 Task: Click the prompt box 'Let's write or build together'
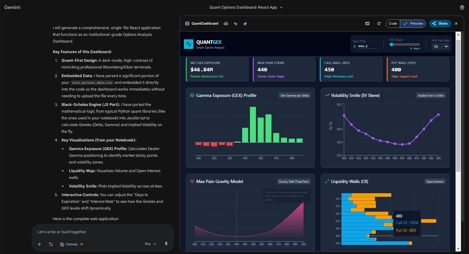[x=103, y=232]
